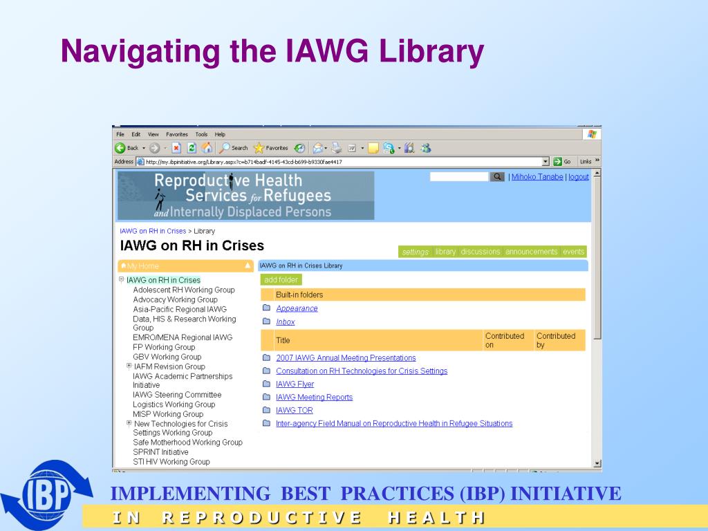Screen dimensions: 708x531
Task: Expand the IAFM Revision Group node
Action: 129,366
